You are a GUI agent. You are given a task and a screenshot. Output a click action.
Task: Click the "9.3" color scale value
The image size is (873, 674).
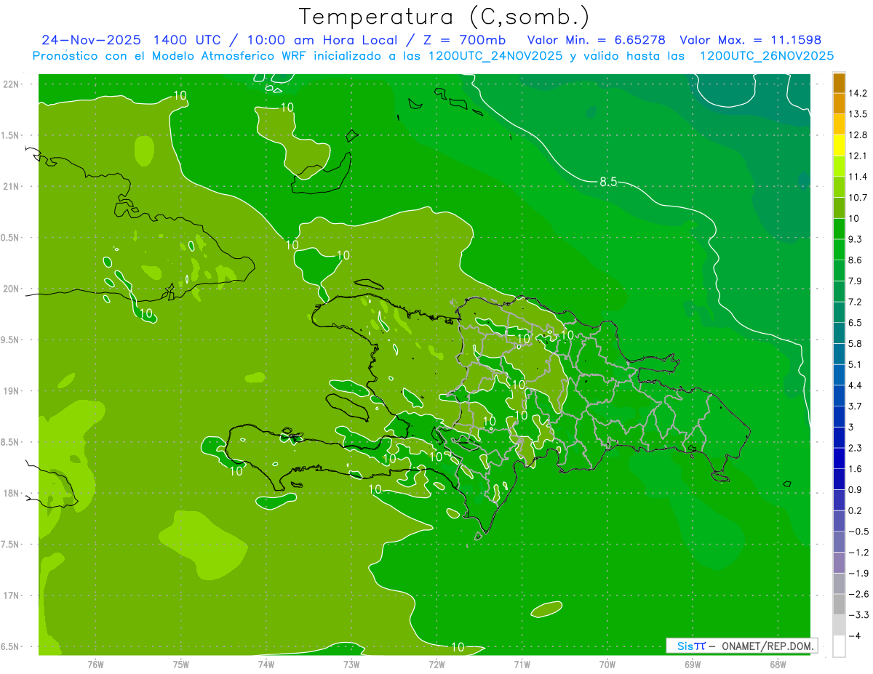coord(856,239)
